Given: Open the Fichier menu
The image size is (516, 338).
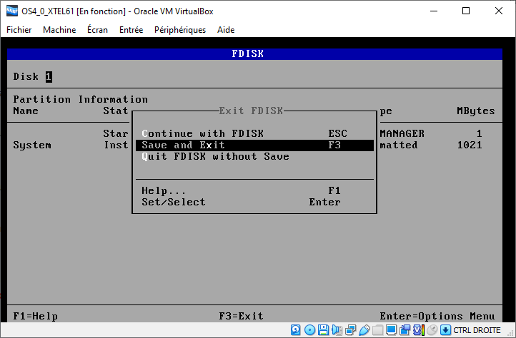Looking at the screenshot, I should click(x=19, y=30).
